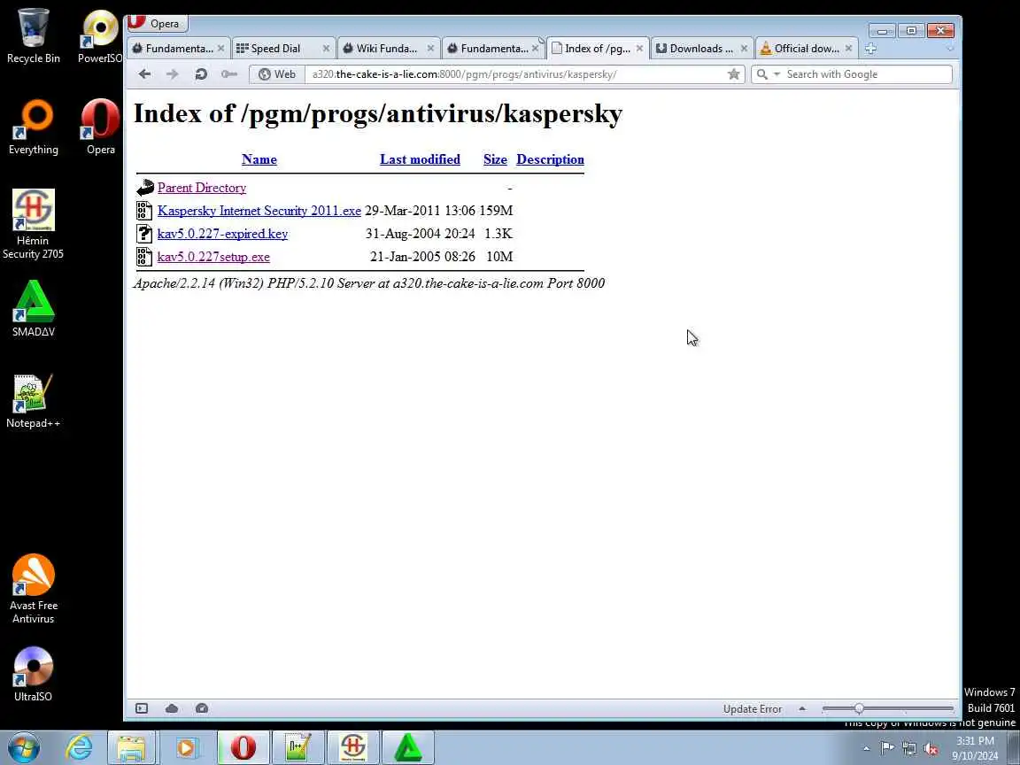This screenshot has width=1020, height=765.
Task: Open the closed tabs dropdown arrow
Action: [950, 48]
